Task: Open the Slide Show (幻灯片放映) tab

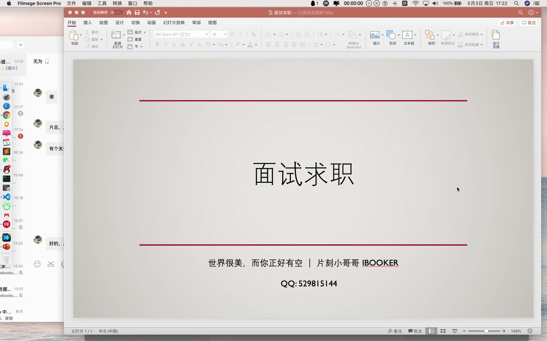Action: (x=174, y=23)
